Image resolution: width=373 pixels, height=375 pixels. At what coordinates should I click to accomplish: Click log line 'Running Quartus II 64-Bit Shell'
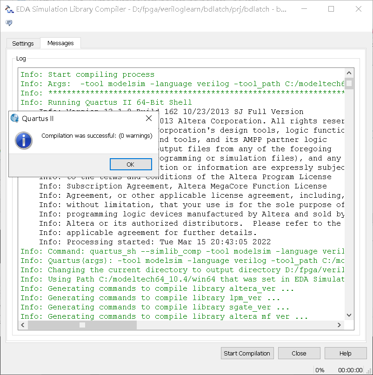coord(106,102)
